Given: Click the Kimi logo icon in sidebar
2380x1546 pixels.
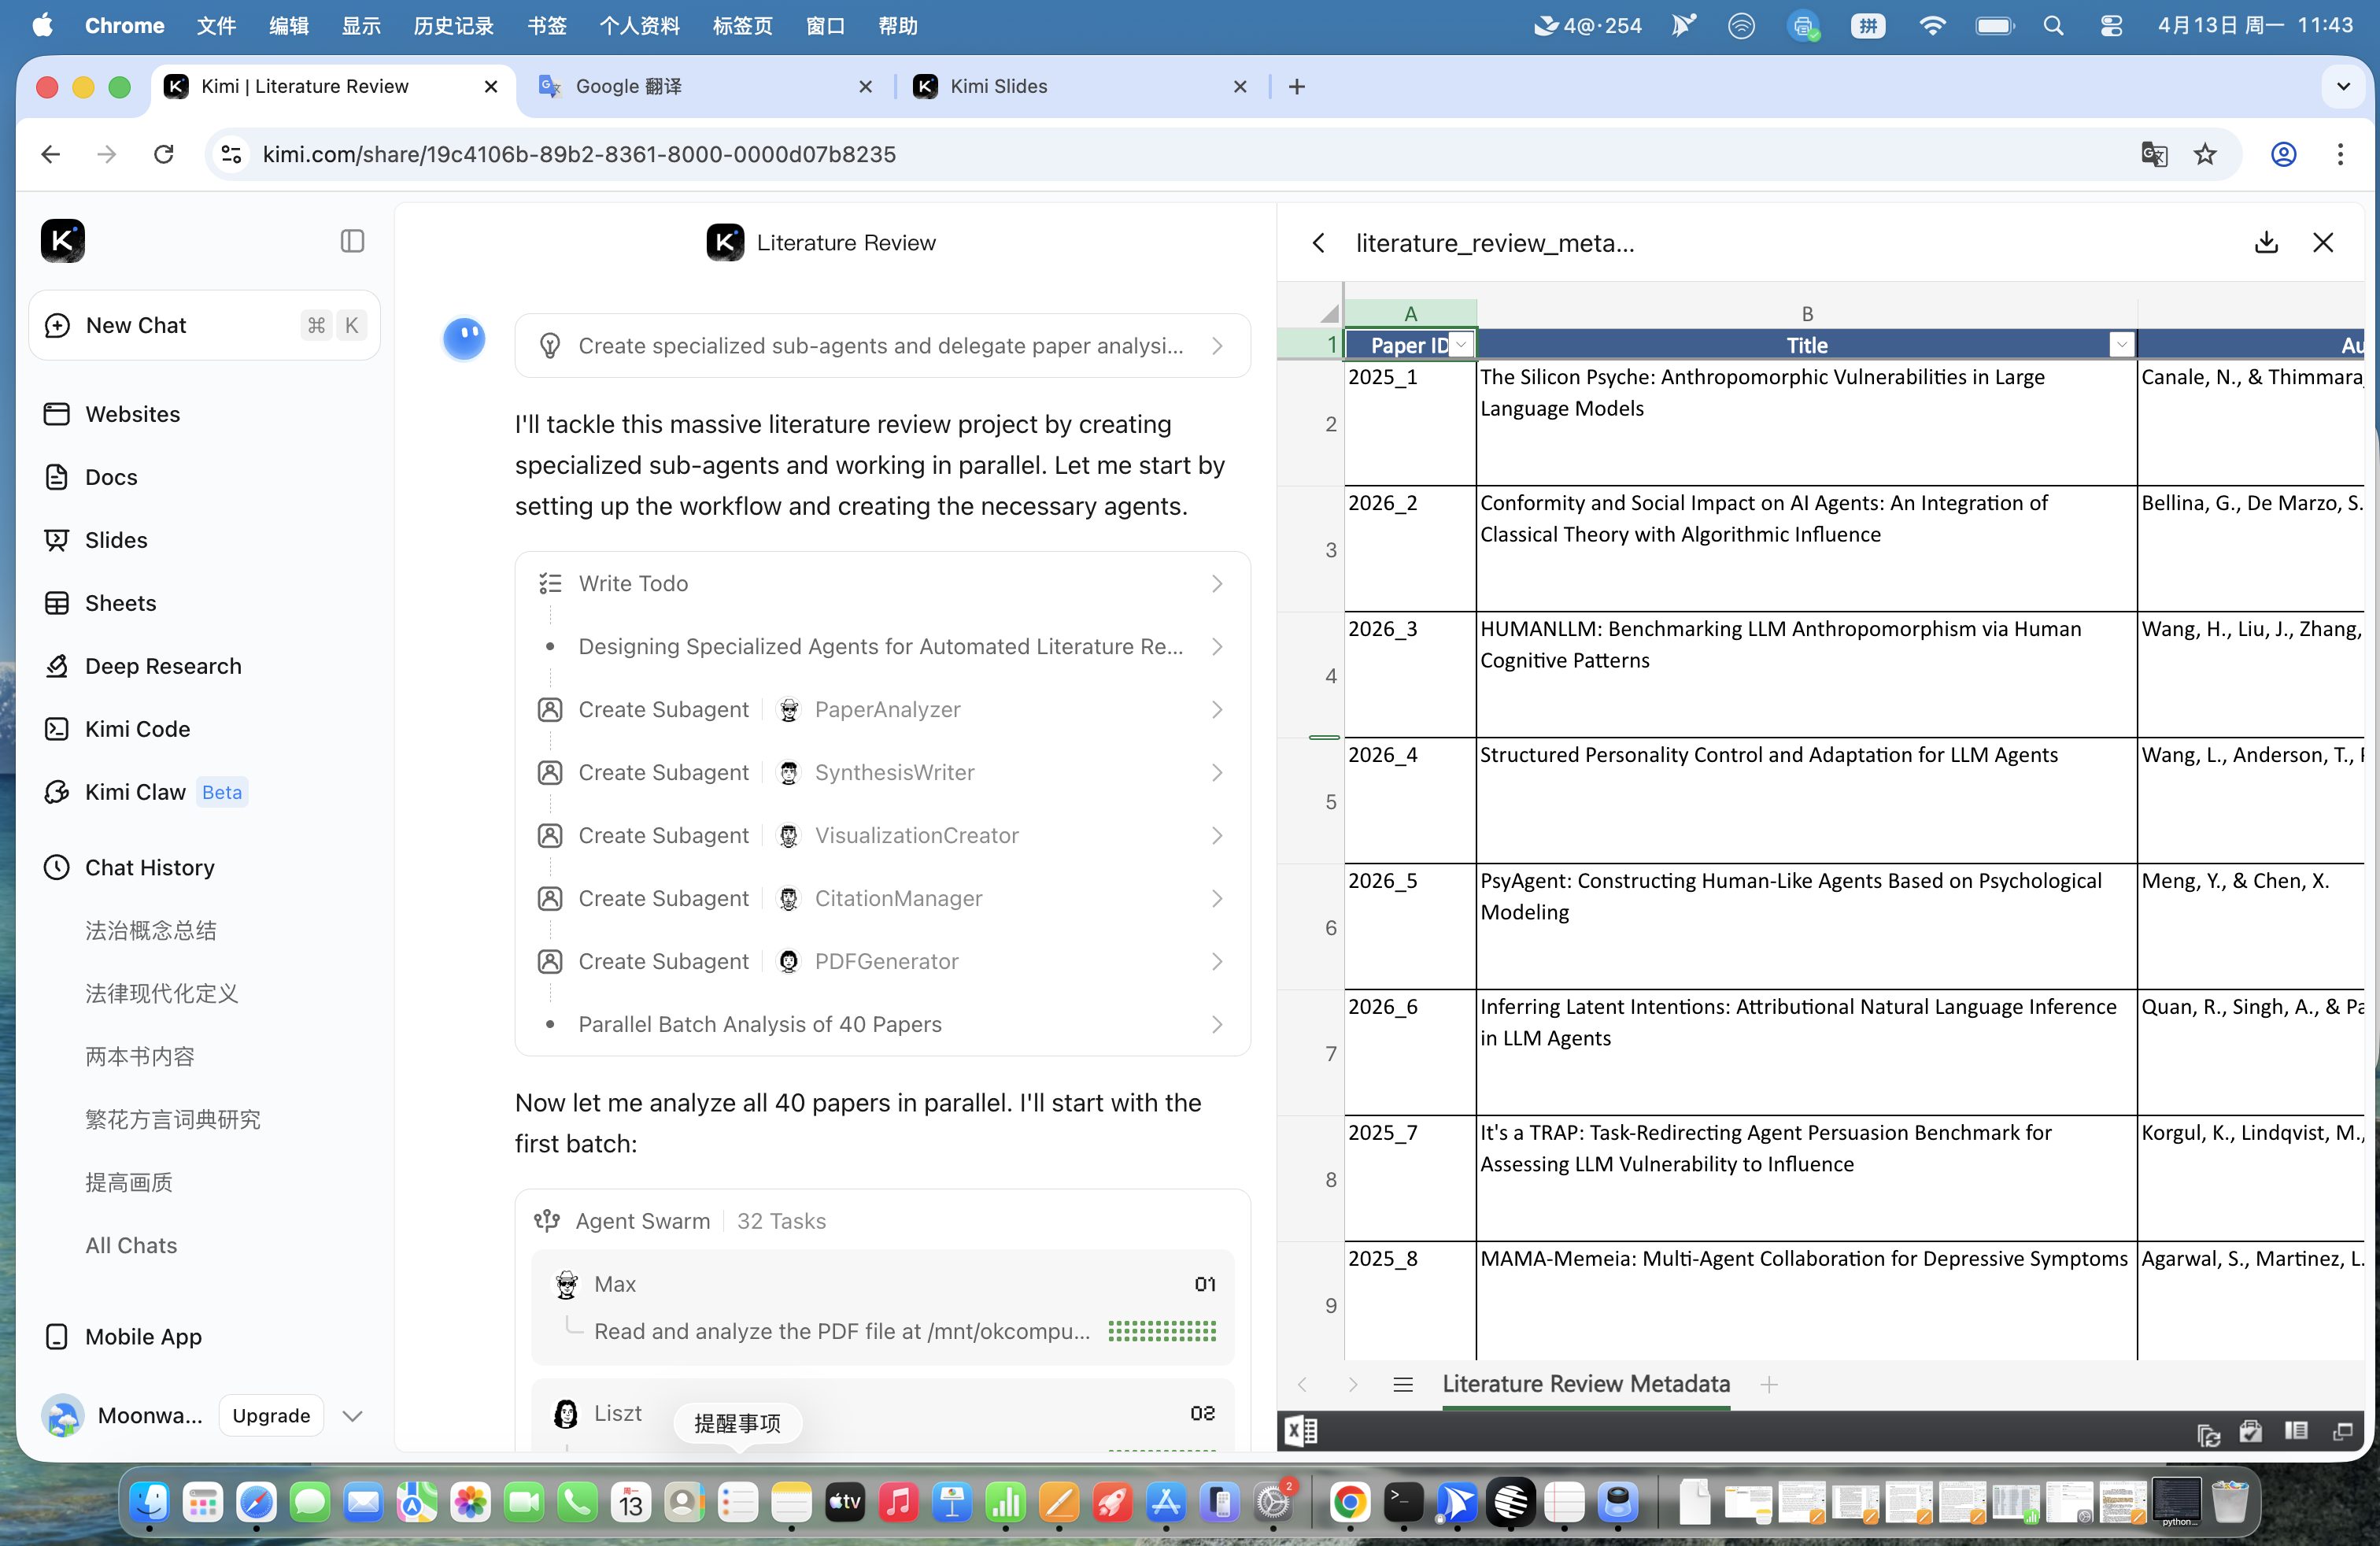Looking at the screenshot, I should point(62,241).
